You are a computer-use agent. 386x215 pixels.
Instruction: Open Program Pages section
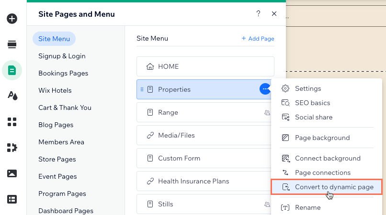point(62,193)
